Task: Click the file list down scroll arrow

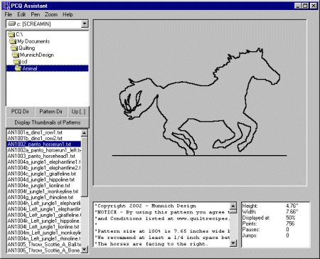Action: tap(84, 250)
